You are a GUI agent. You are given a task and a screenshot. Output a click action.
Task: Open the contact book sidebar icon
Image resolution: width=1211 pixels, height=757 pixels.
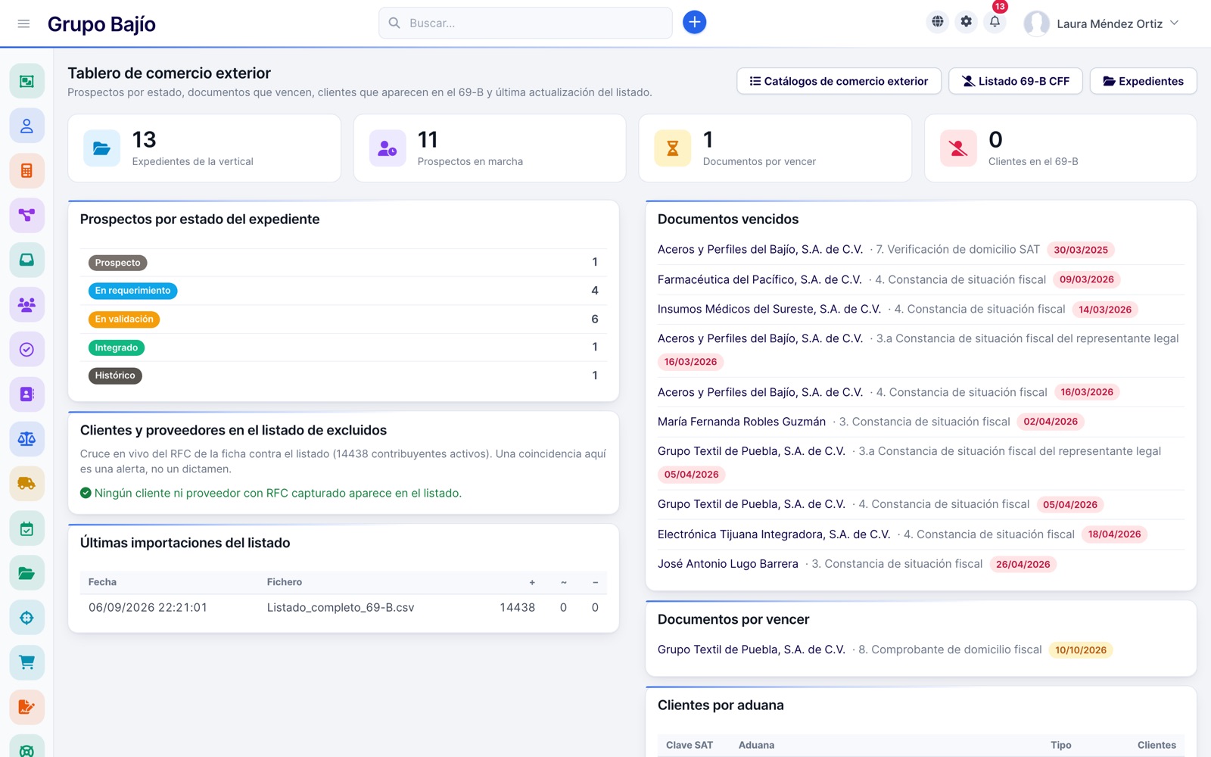[26, 394]
